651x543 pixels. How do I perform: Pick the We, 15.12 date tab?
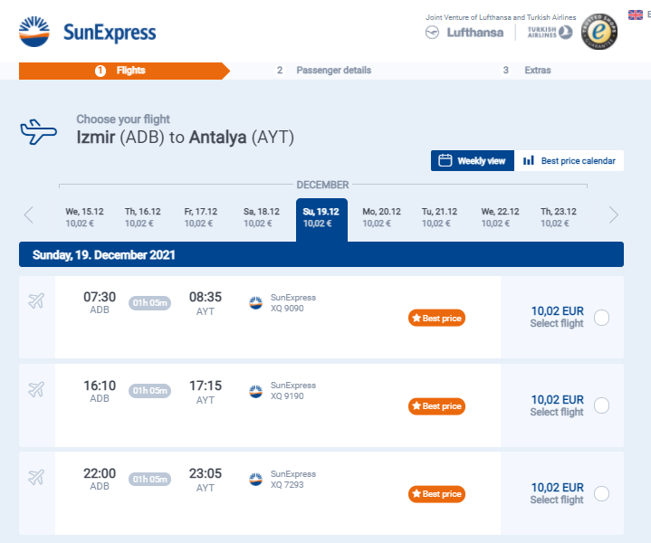coord(85,217)
